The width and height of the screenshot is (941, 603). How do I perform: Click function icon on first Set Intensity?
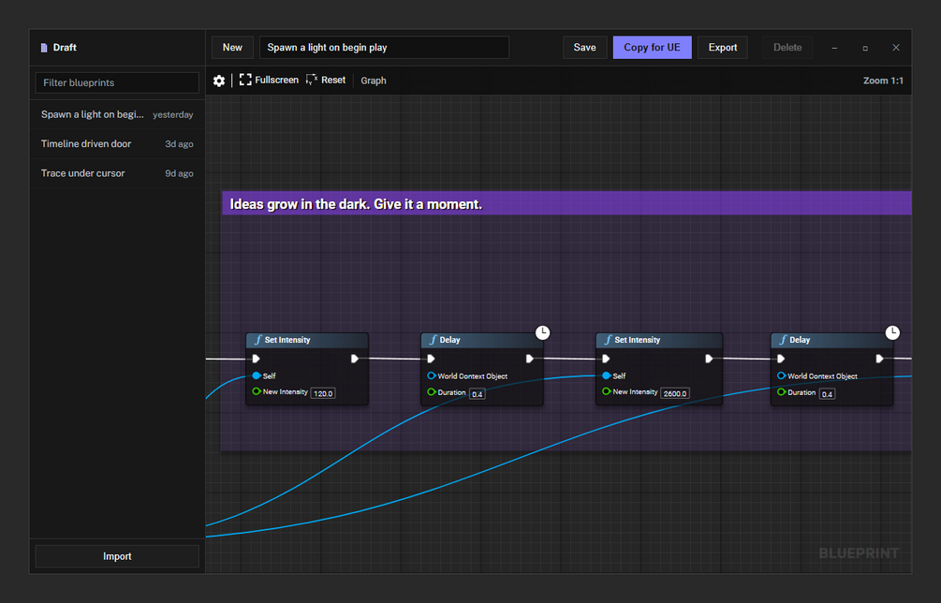257,340
